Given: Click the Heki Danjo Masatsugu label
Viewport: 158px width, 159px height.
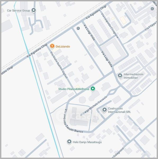Looking at the screenshot, I should [x=87, y=142].
